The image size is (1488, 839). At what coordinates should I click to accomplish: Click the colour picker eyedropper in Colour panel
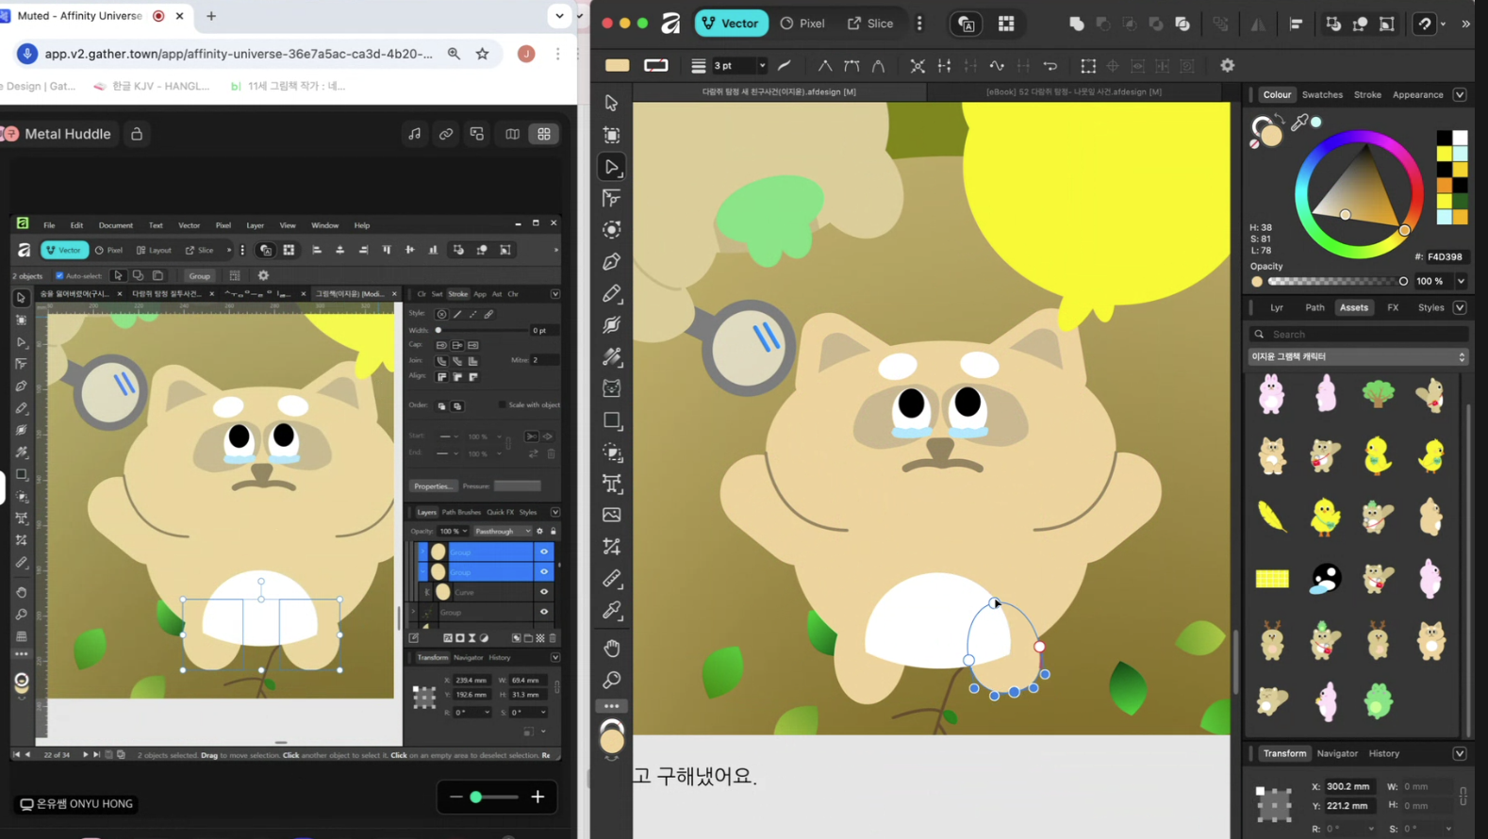tap(1299, 123)
